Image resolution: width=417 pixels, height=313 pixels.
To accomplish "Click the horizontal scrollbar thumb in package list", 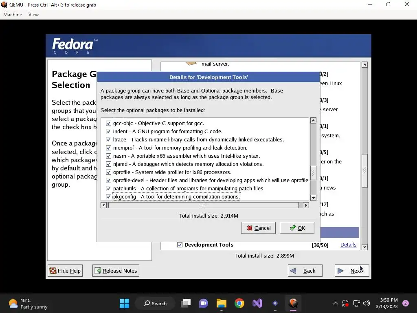I will pos(204,205).
